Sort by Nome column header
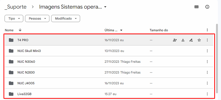 [9, 30]
